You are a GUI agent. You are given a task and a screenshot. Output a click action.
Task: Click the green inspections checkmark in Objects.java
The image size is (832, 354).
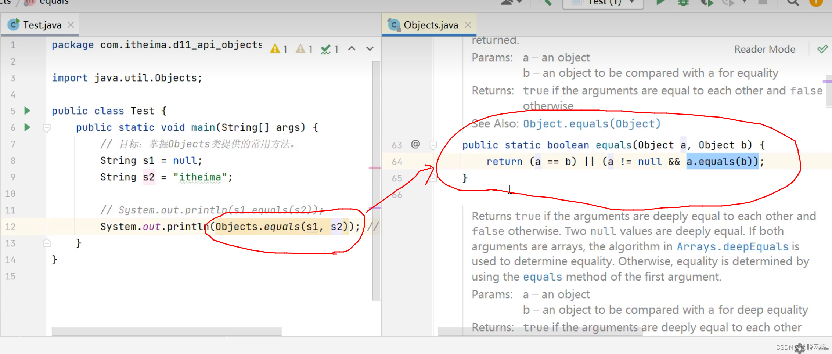822,49
